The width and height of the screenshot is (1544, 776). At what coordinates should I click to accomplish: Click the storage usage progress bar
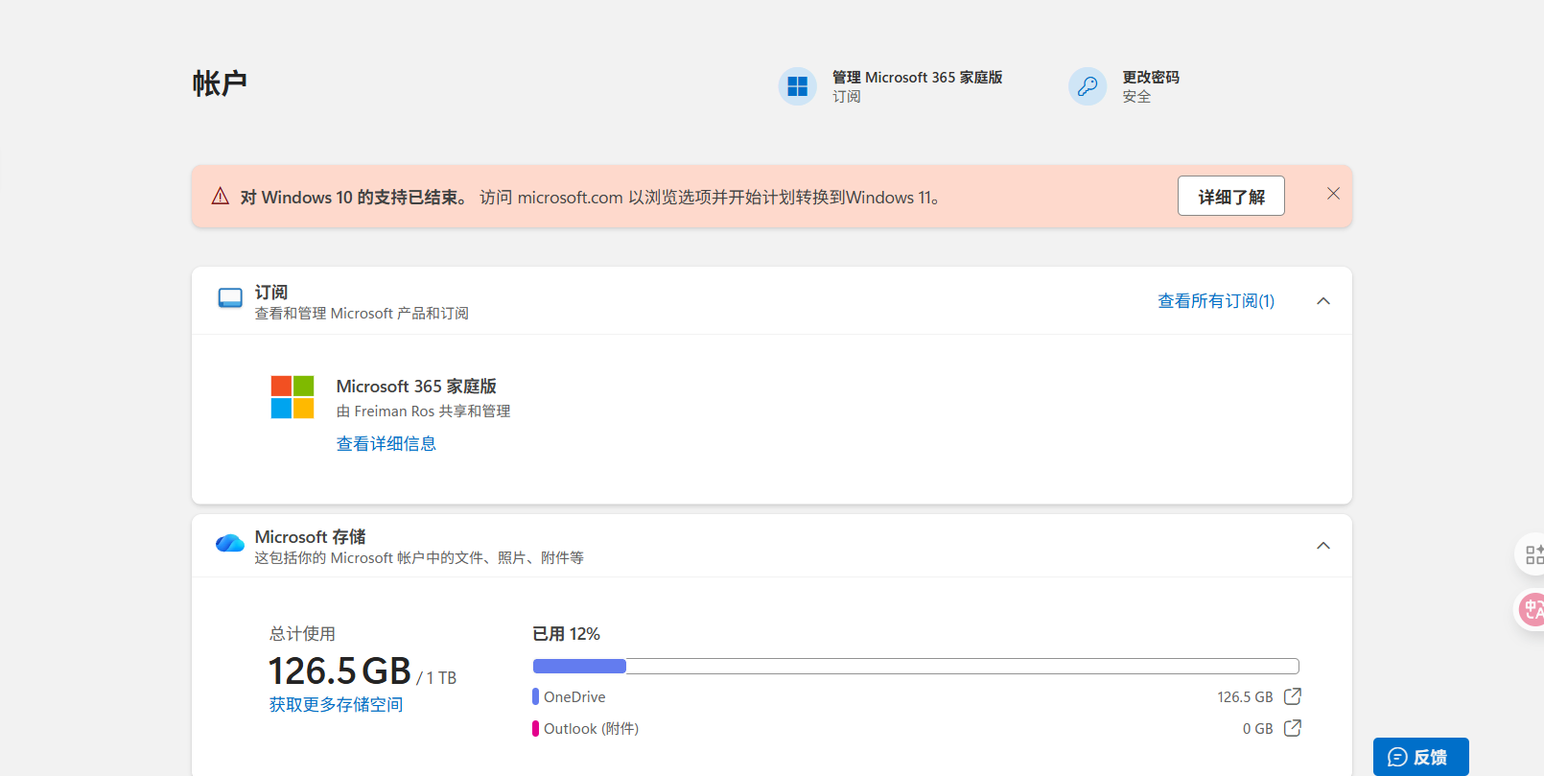pyautogui.click(x=916, y=666)
